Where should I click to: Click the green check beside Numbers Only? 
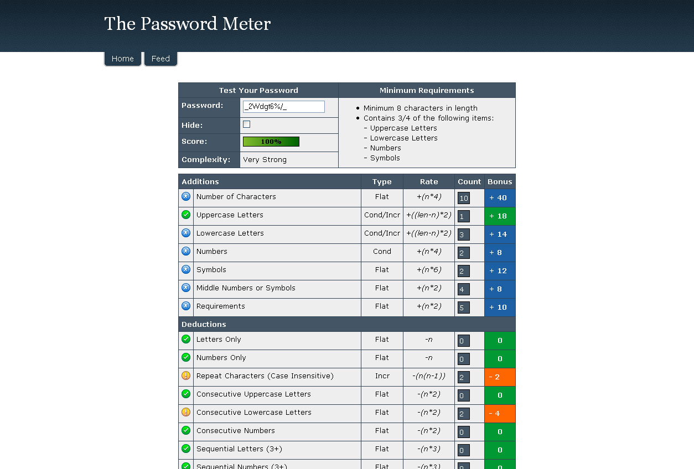186,357
